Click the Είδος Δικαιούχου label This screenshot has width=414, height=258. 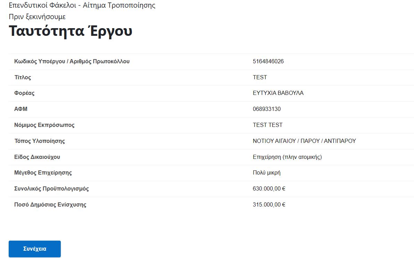click(x=37, y=157)
